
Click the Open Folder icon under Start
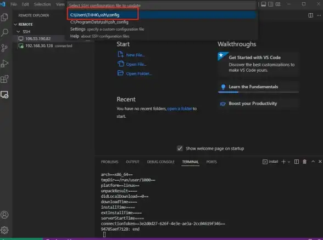120,73
